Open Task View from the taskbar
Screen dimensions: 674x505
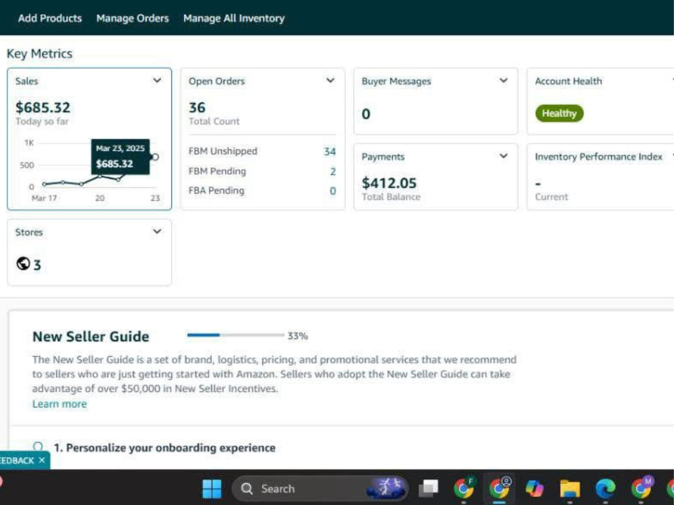(x=428, y=488)
